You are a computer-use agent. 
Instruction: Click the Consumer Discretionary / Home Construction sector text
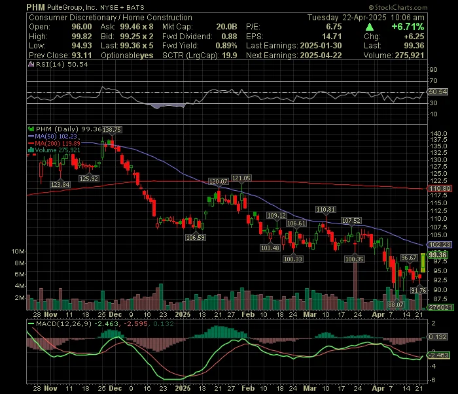111,18
